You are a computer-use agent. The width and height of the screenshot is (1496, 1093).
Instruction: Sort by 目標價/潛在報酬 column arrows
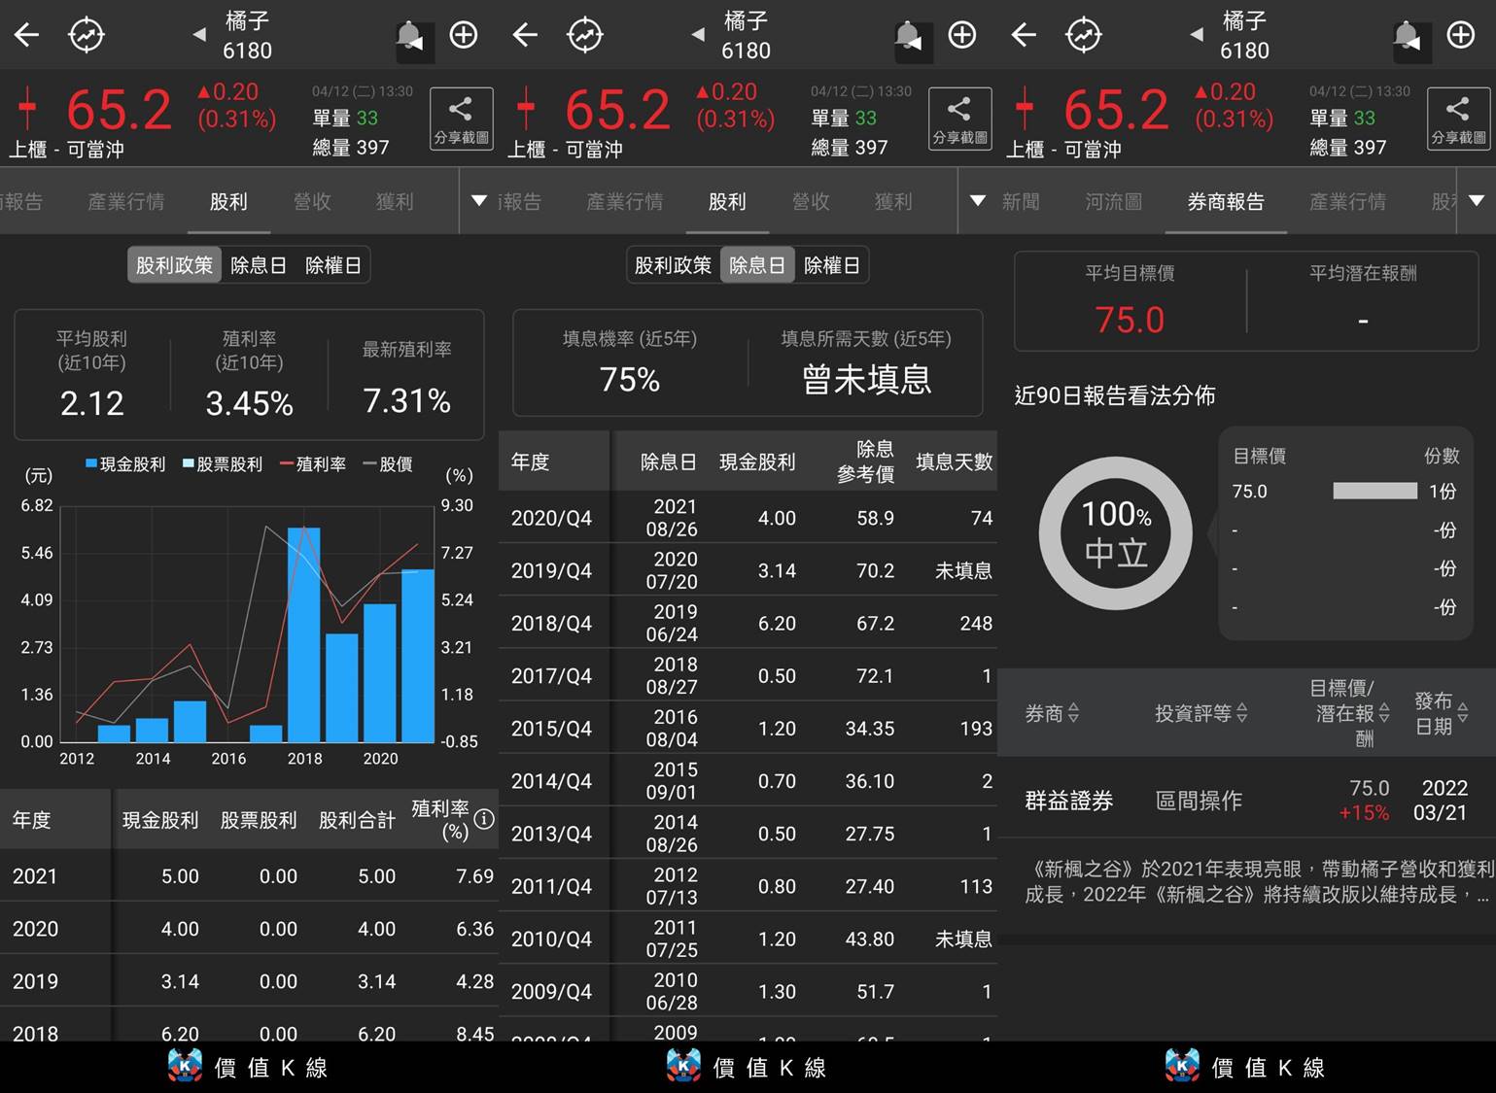point(1384,713)
